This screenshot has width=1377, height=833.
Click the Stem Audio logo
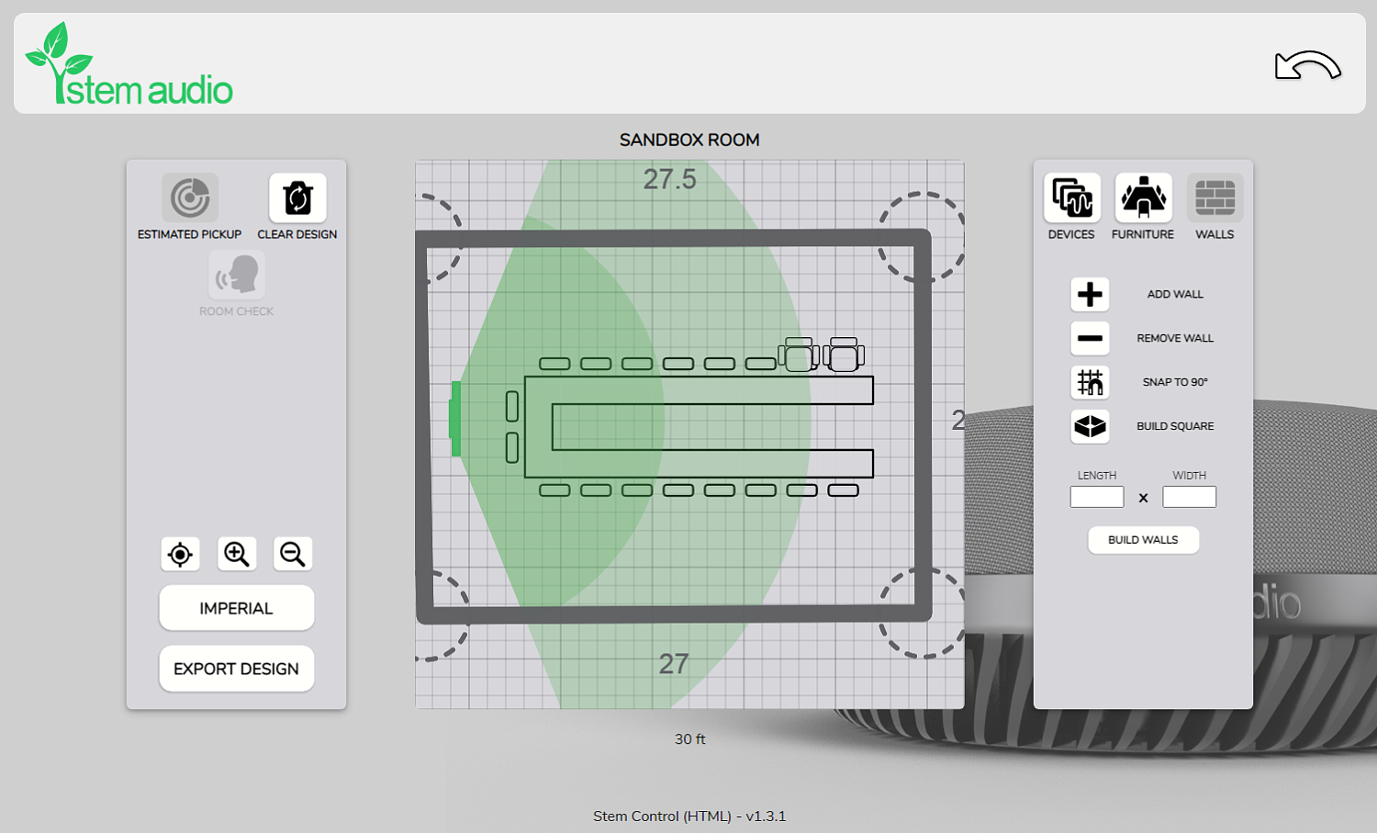(129, 66)
